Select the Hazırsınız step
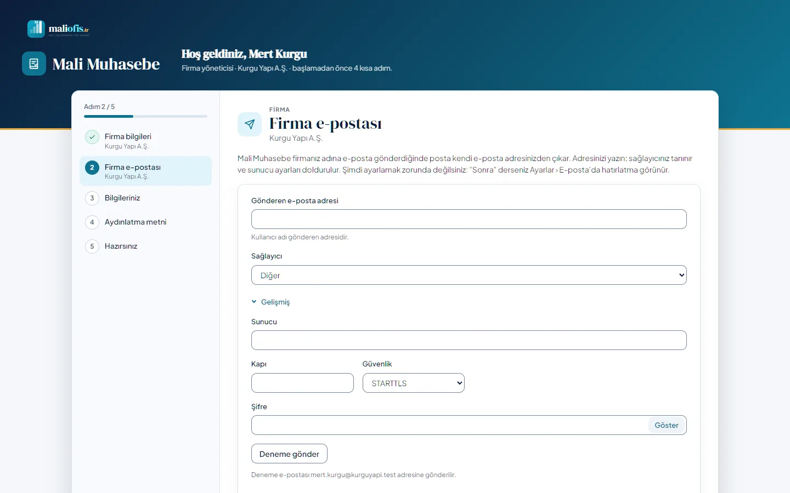The height and width of the screenshot is (493, 790). [x=145, y=246]
